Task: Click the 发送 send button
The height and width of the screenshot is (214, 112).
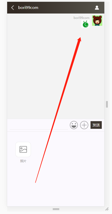Action: (96, 125)
